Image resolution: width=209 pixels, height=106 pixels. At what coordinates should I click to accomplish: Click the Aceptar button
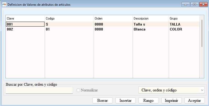[x=194, y=101]
